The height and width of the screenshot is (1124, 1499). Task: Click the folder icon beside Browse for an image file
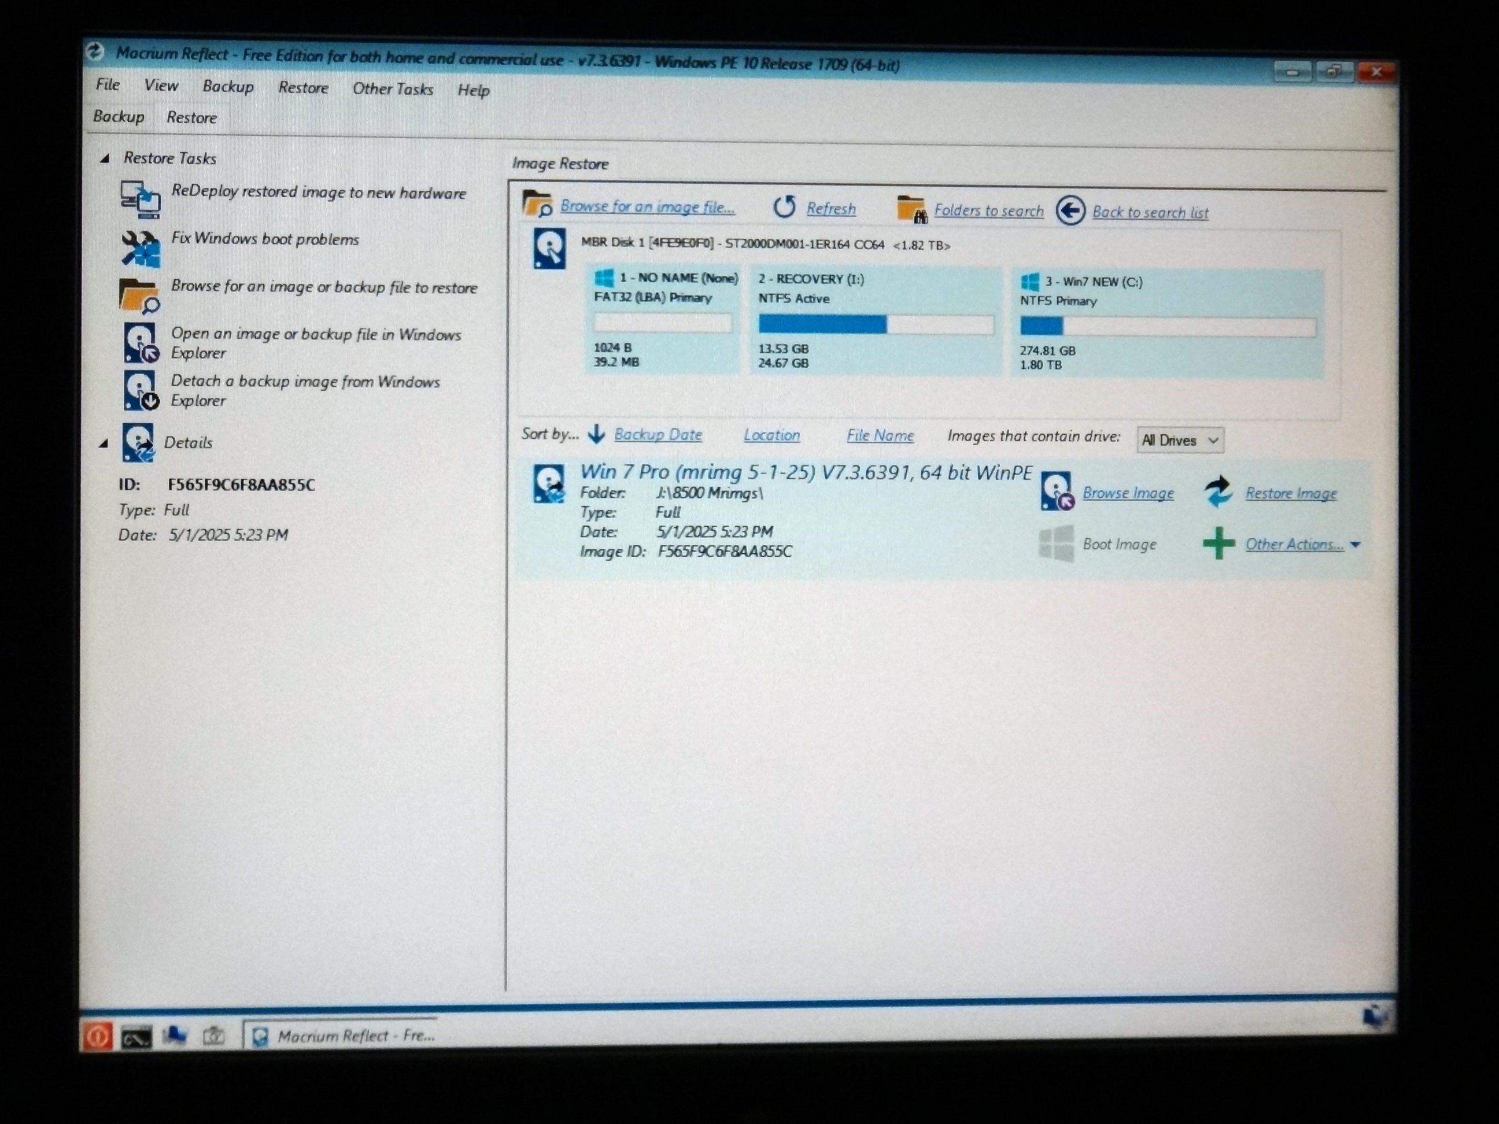(x=537, y=204)
